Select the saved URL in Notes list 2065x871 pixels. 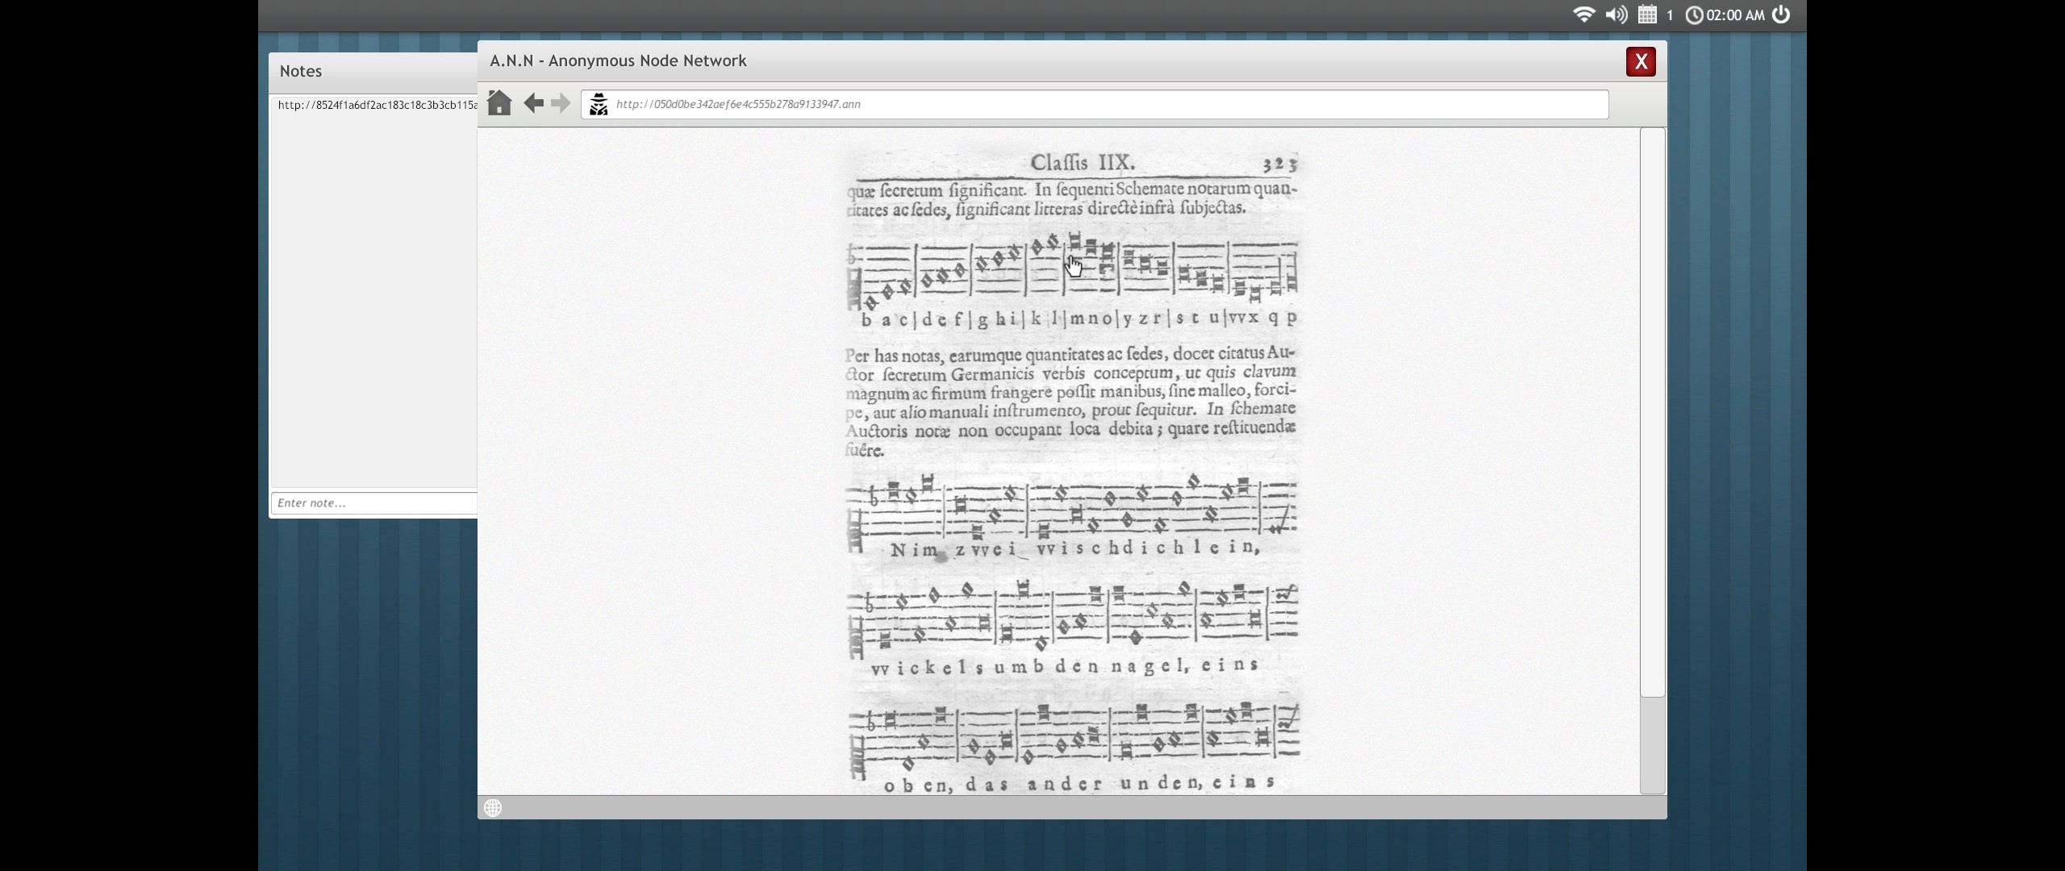[x=377, y=105]
